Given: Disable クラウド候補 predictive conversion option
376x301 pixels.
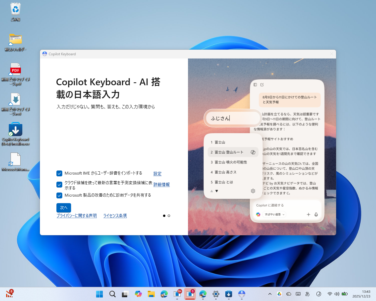Looking at the screenshot, I should pos(59,185).
